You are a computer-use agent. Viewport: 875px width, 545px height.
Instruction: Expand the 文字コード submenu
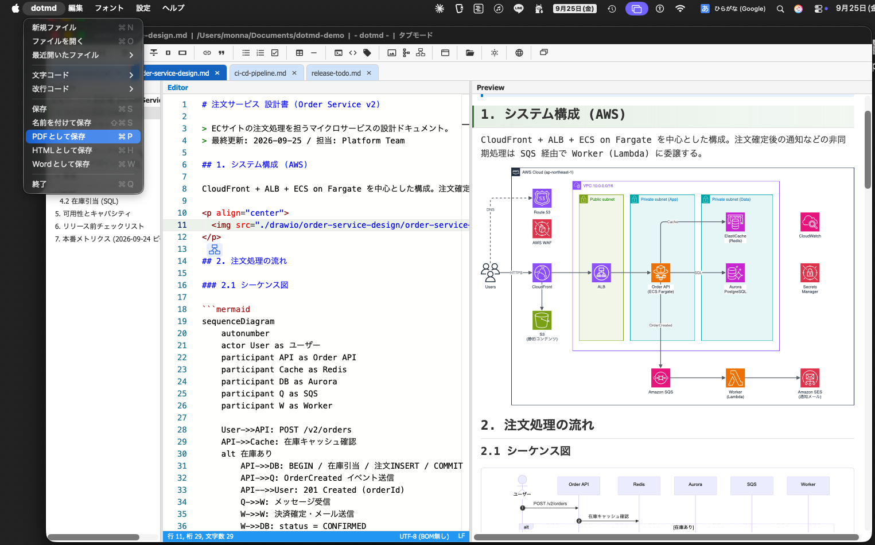(x=83, y=75)
